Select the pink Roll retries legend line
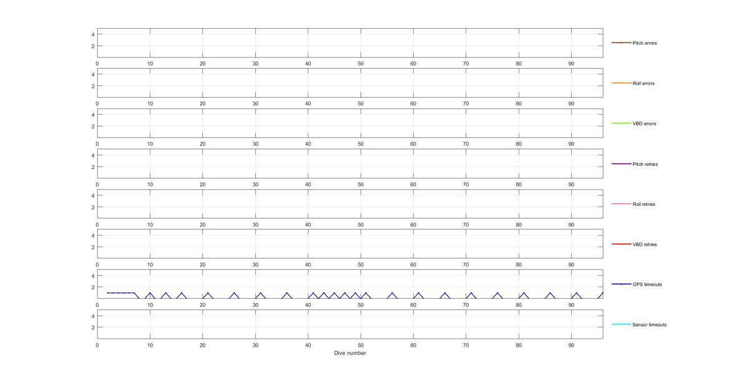 pos(621,204)
